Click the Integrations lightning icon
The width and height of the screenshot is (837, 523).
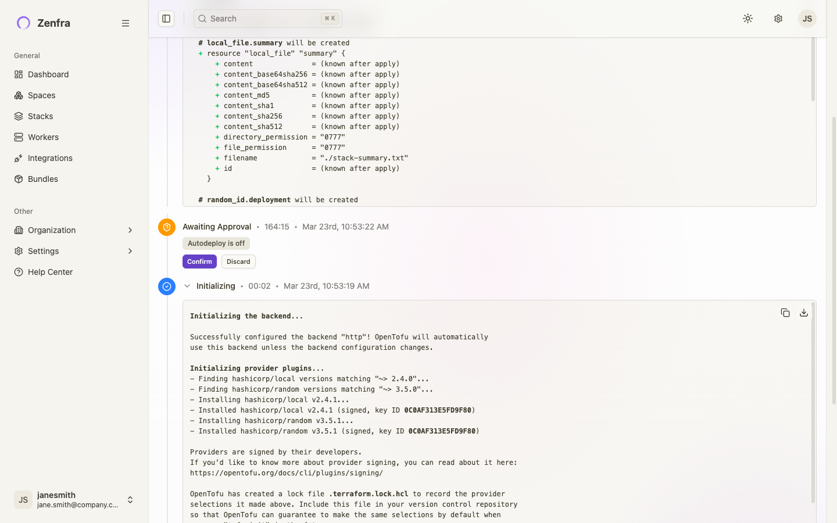(19, 158)
